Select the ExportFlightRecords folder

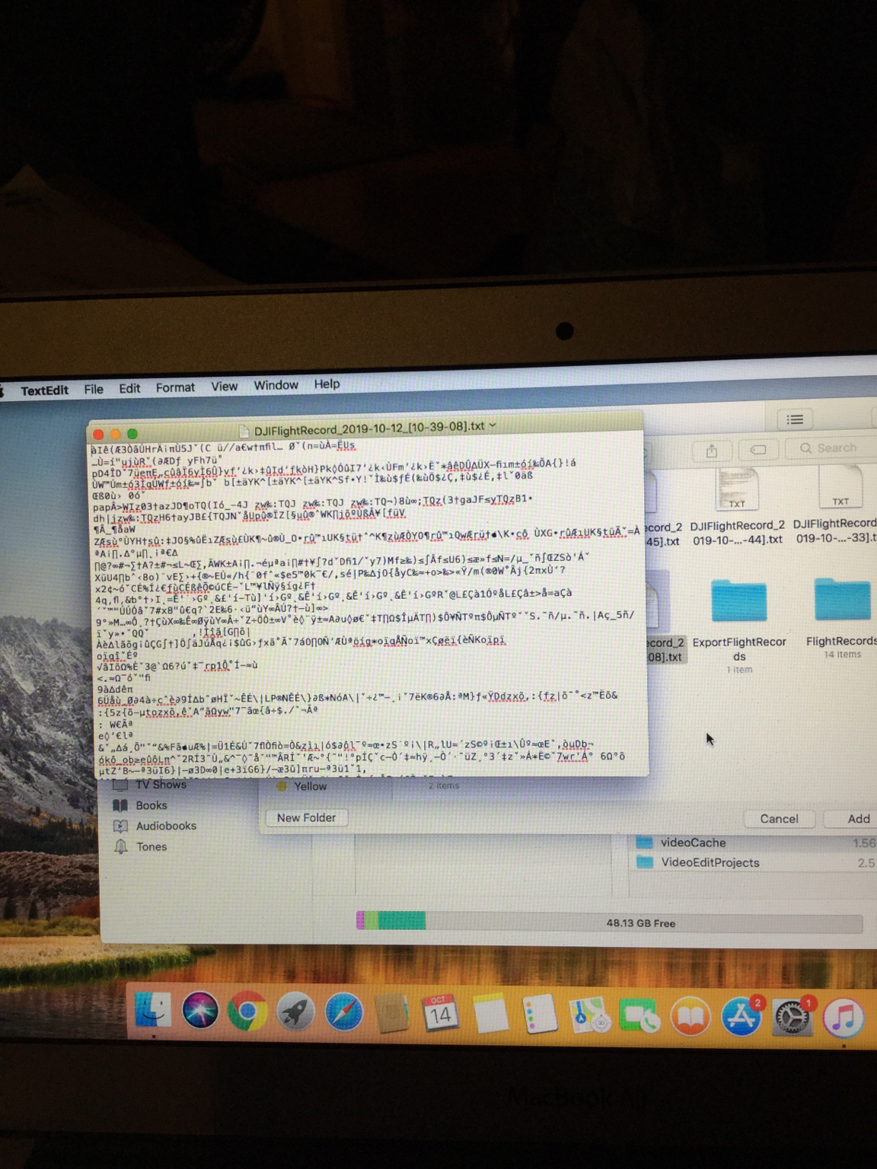coord(738,626)
